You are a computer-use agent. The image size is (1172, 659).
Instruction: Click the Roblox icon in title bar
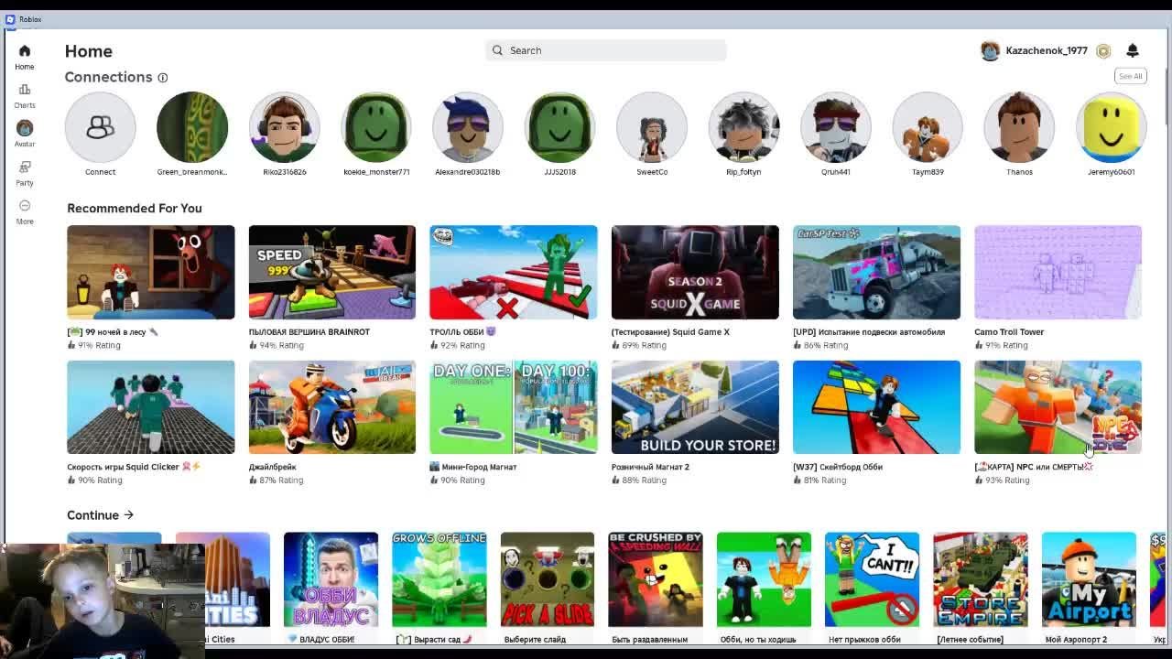[x=10, y=19]
